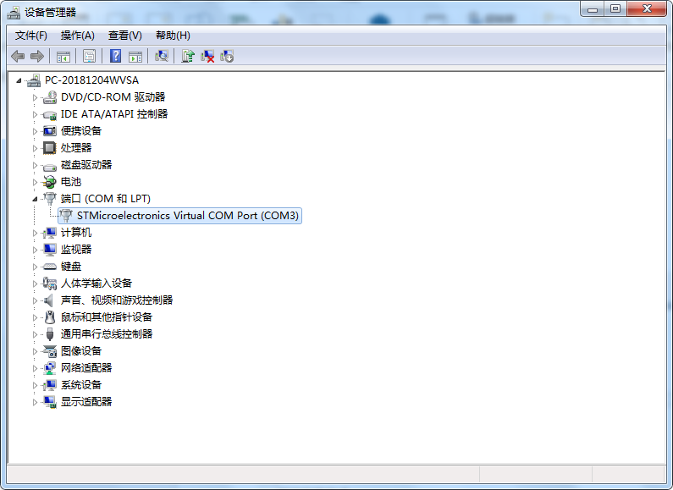Expand the 系统设备 node

point(36,385)
